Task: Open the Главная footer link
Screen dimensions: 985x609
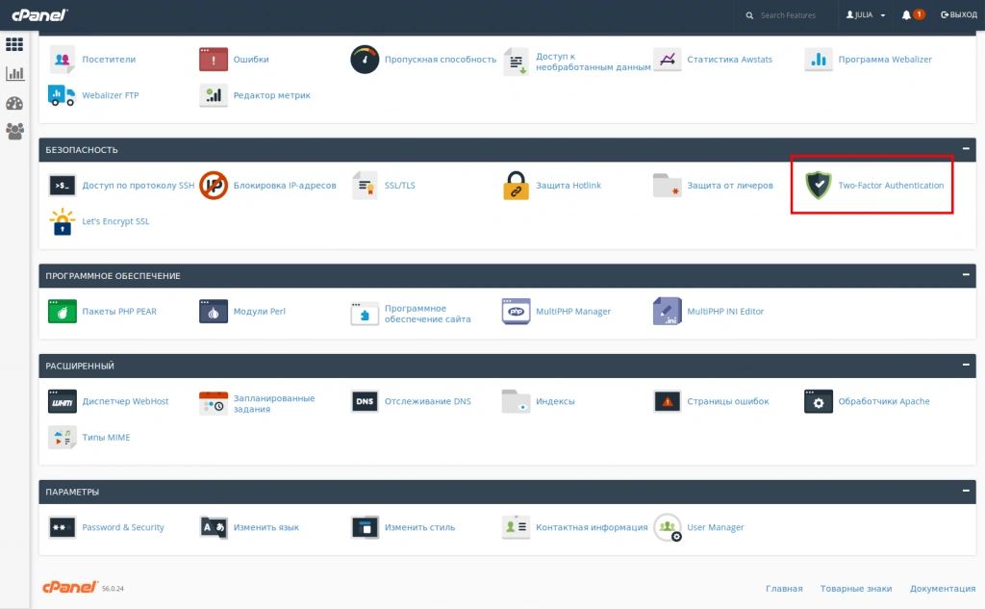Action: [784, 589]
